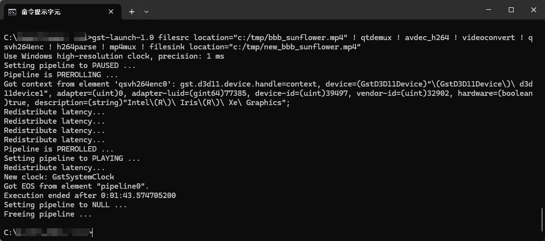This screenshot has width=545, height=241.
Task: Maximize the terminal window
Action: point(511,10)
